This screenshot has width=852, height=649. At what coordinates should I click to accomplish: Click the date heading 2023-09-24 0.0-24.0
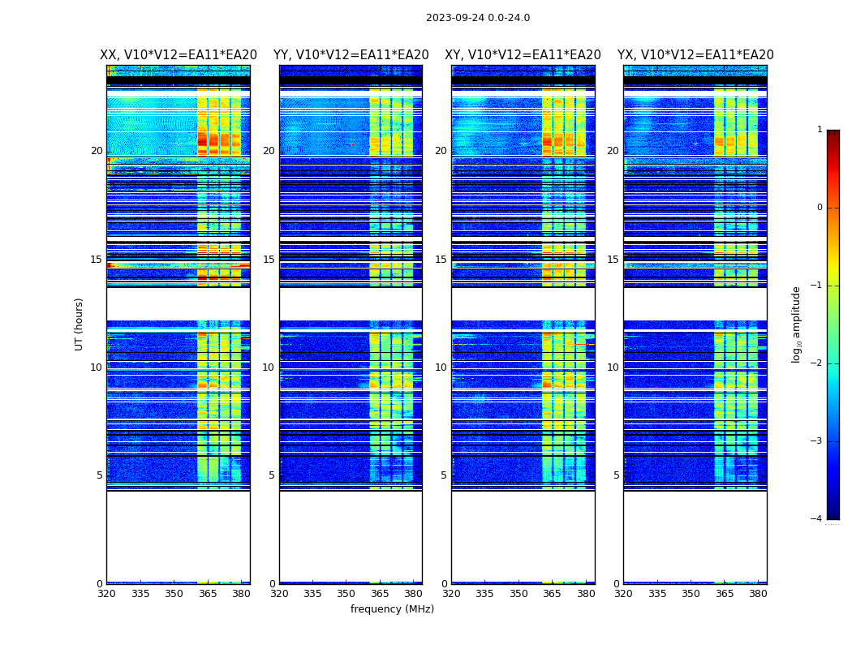[477, 18]
